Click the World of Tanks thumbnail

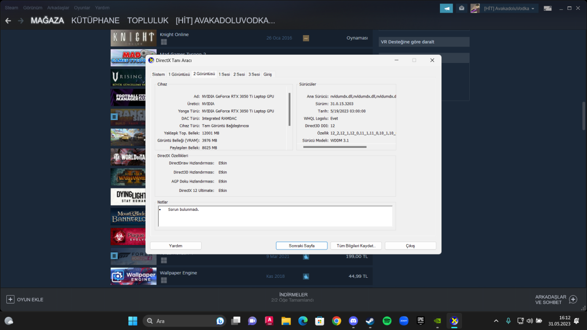(x=128, y=157)
